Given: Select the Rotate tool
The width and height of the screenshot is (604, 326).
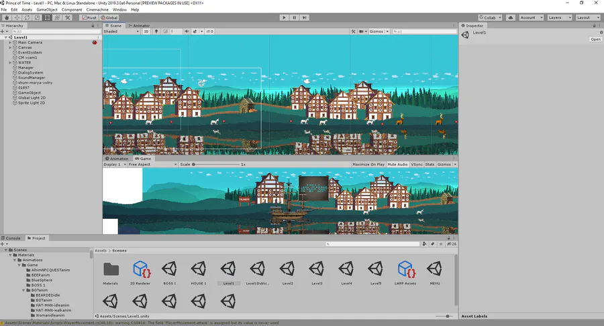Looking at the screenshot, I should point(27,17).
